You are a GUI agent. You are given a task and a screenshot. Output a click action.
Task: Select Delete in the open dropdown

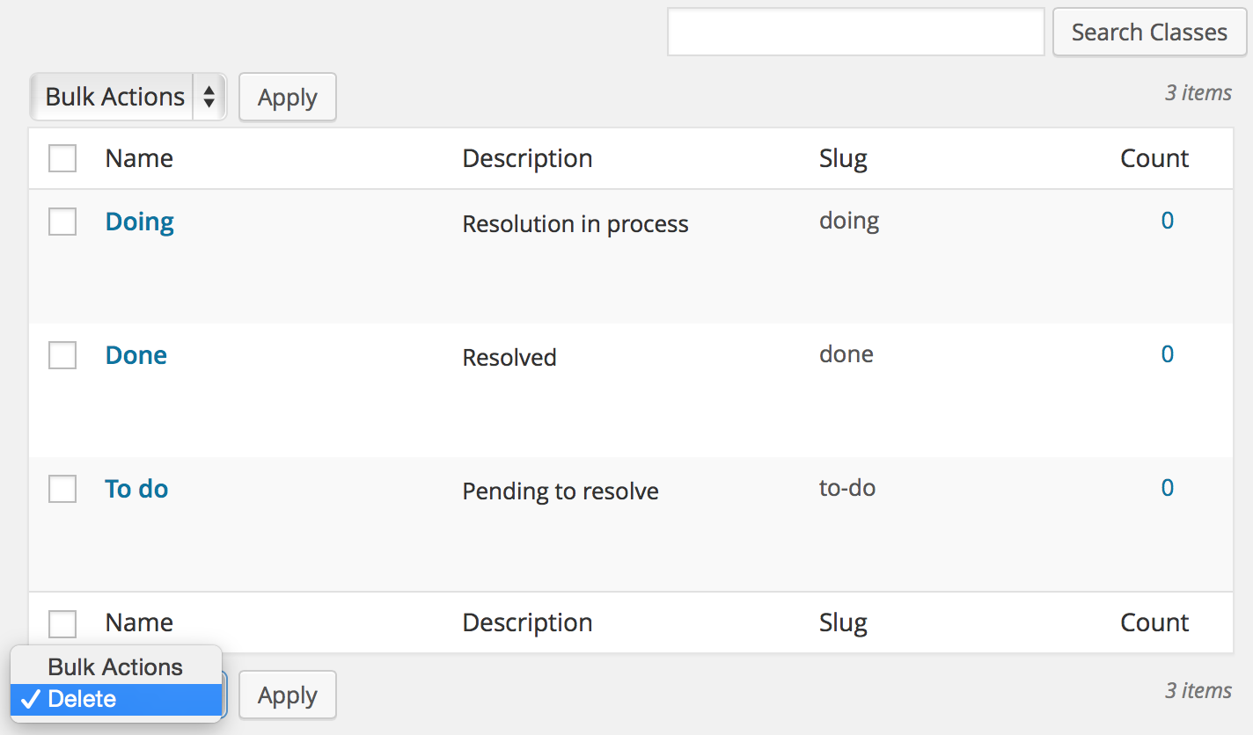click(x=116, y=700)
